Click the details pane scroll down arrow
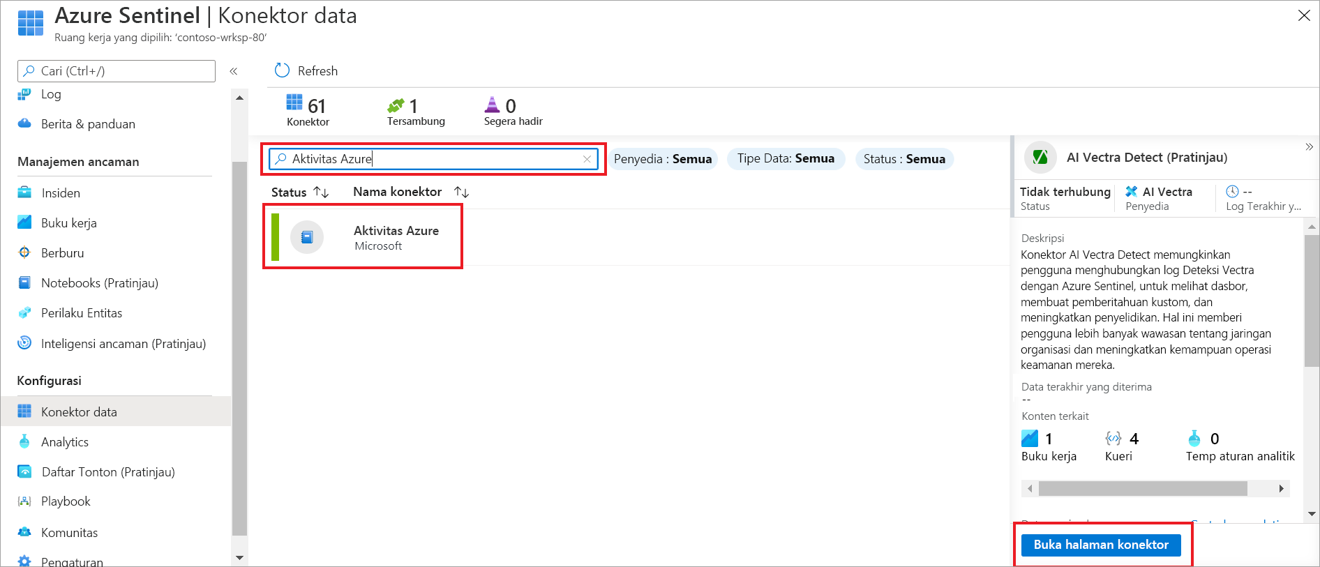 [1312, 514]
